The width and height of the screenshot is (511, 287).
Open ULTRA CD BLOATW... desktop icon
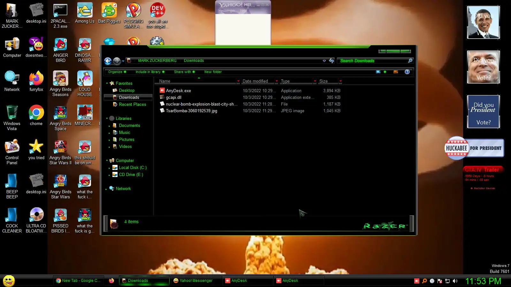point(36,220)
